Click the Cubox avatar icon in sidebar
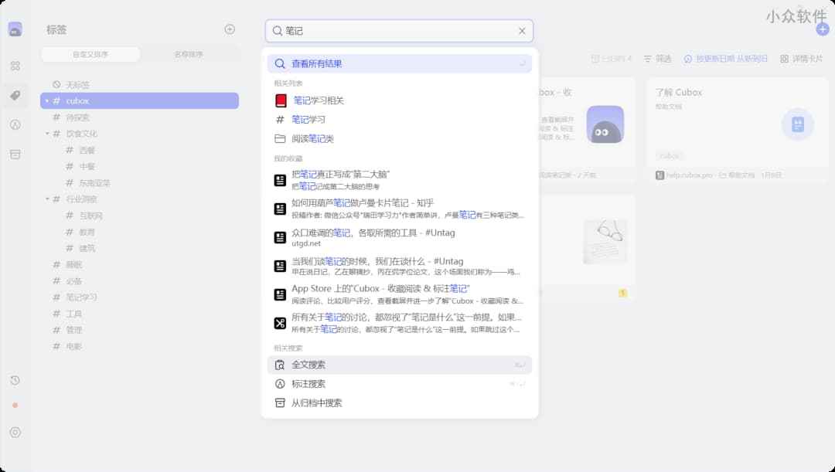This screenshot has height=472, width=835. coord(15,29)
